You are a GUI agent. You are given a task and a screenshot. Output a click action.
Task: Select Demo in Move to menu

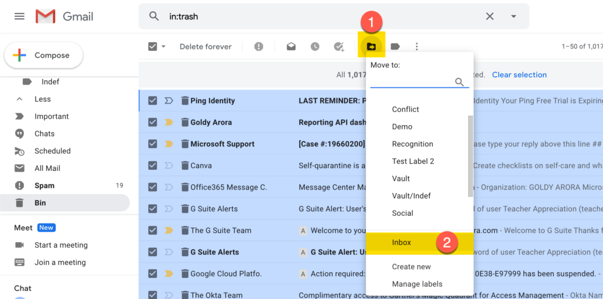[x=402, y=126]
